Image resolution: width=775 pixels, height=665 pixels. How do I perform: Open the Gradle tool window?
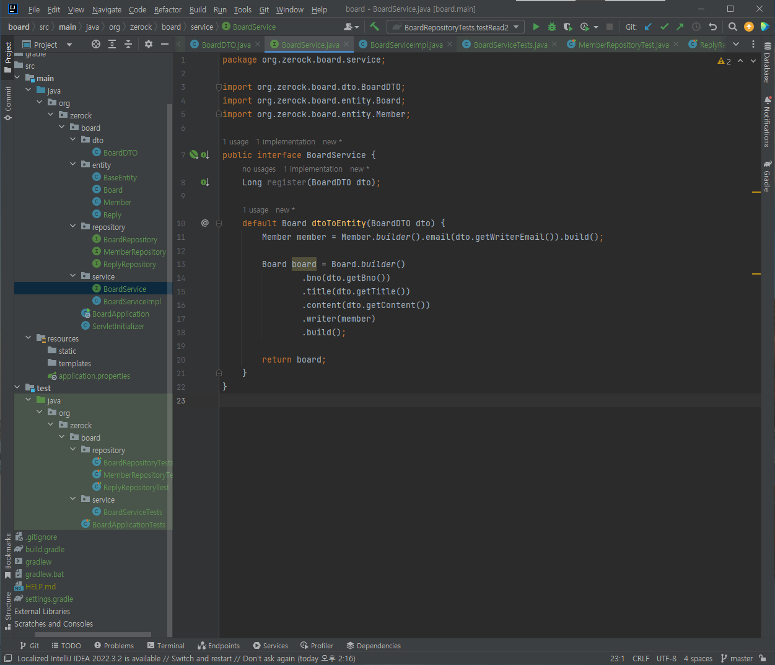pos(768,176)
